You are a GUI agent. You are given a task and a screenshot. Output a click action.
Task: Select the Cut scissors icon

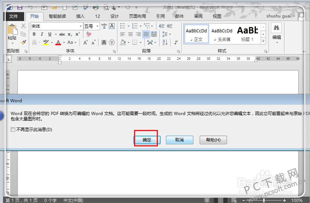(23, 26)
